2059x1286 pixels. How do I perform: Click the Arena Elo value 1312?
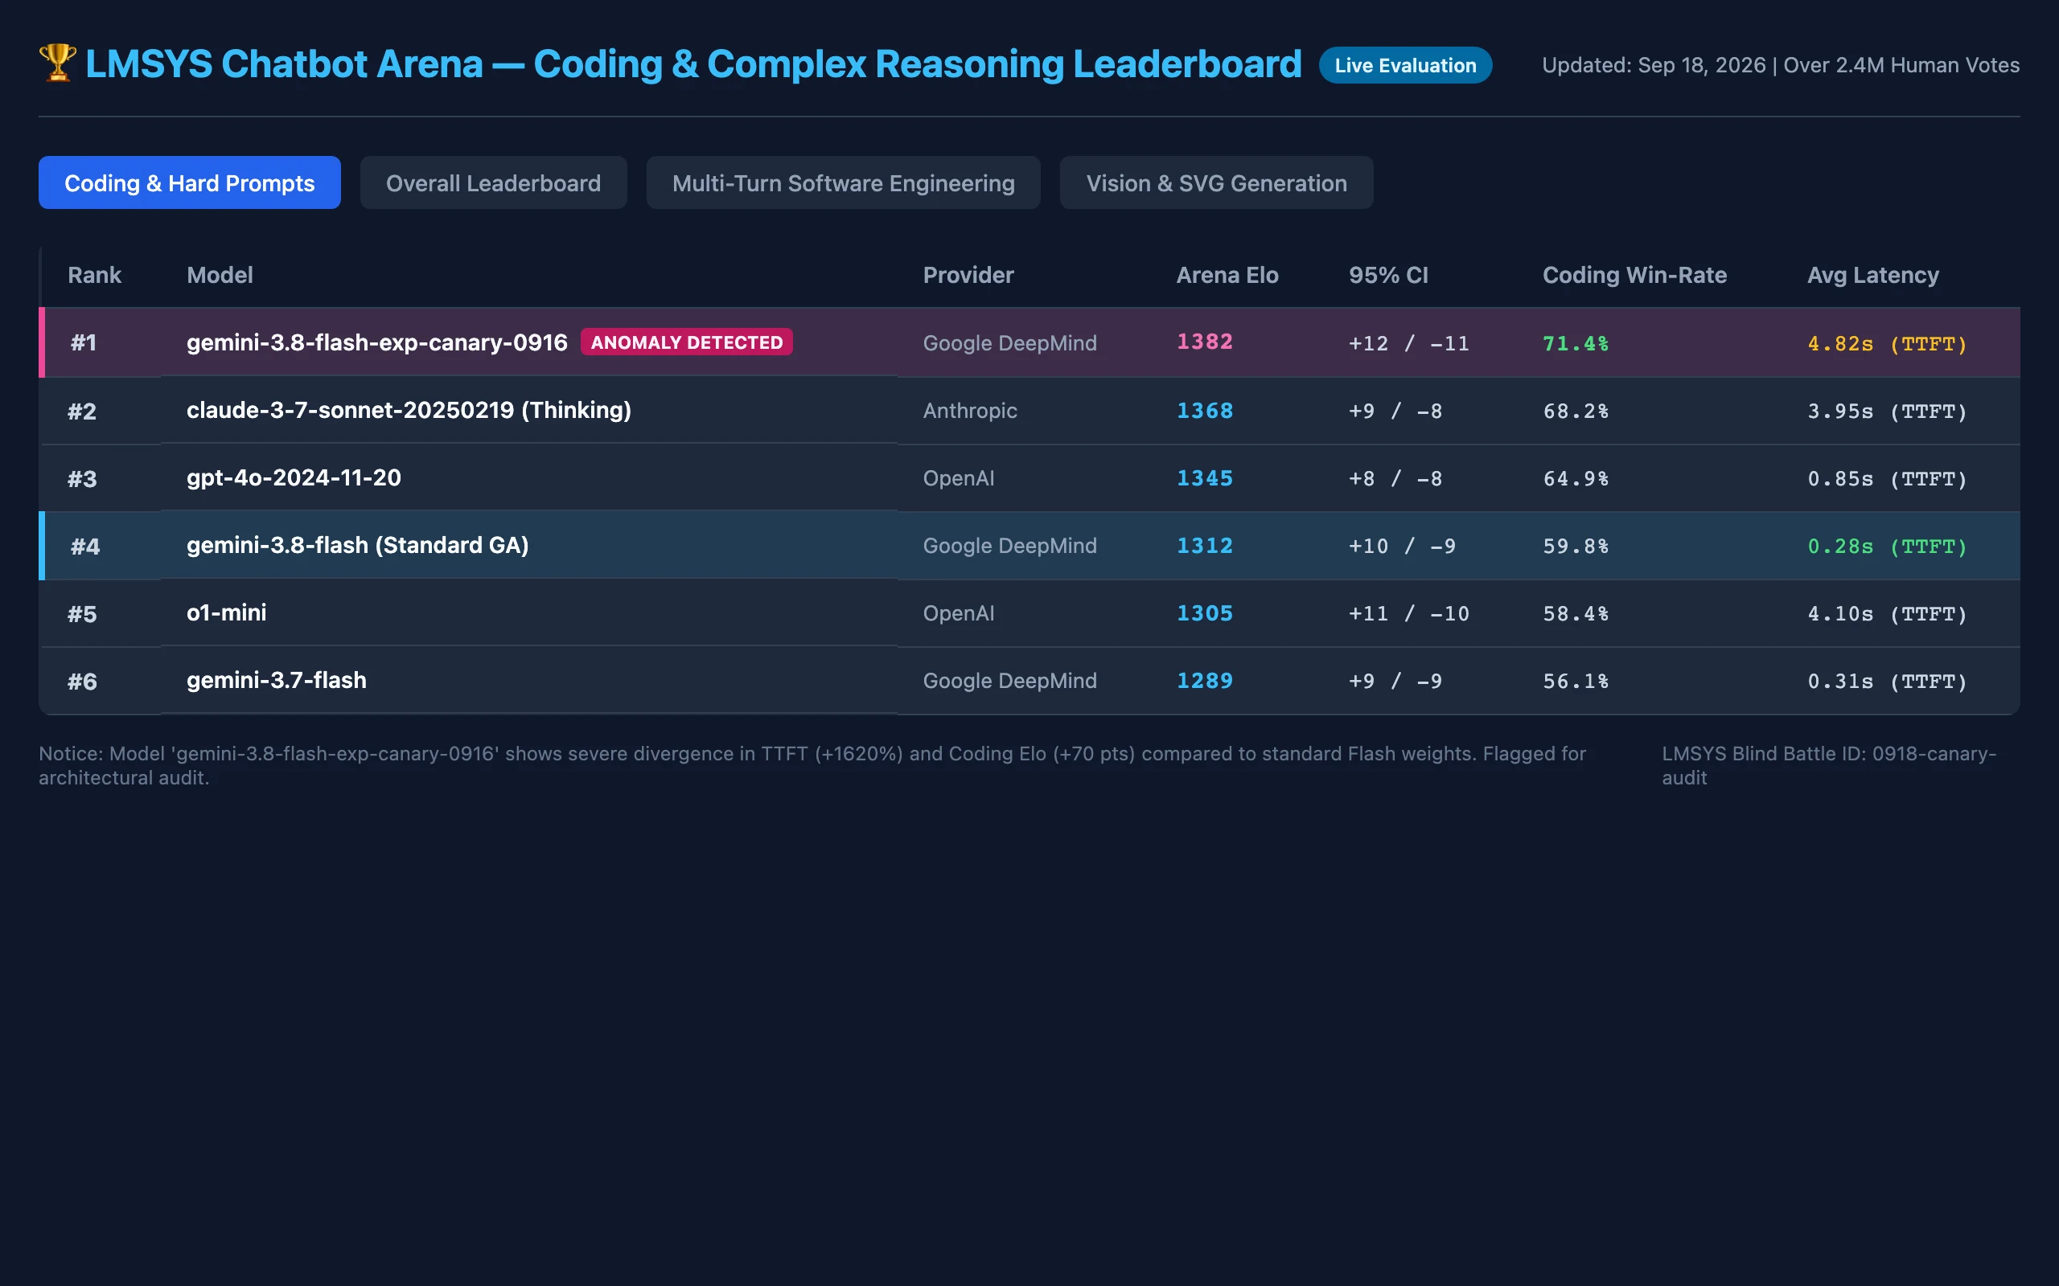click(x=1205, y=546)
